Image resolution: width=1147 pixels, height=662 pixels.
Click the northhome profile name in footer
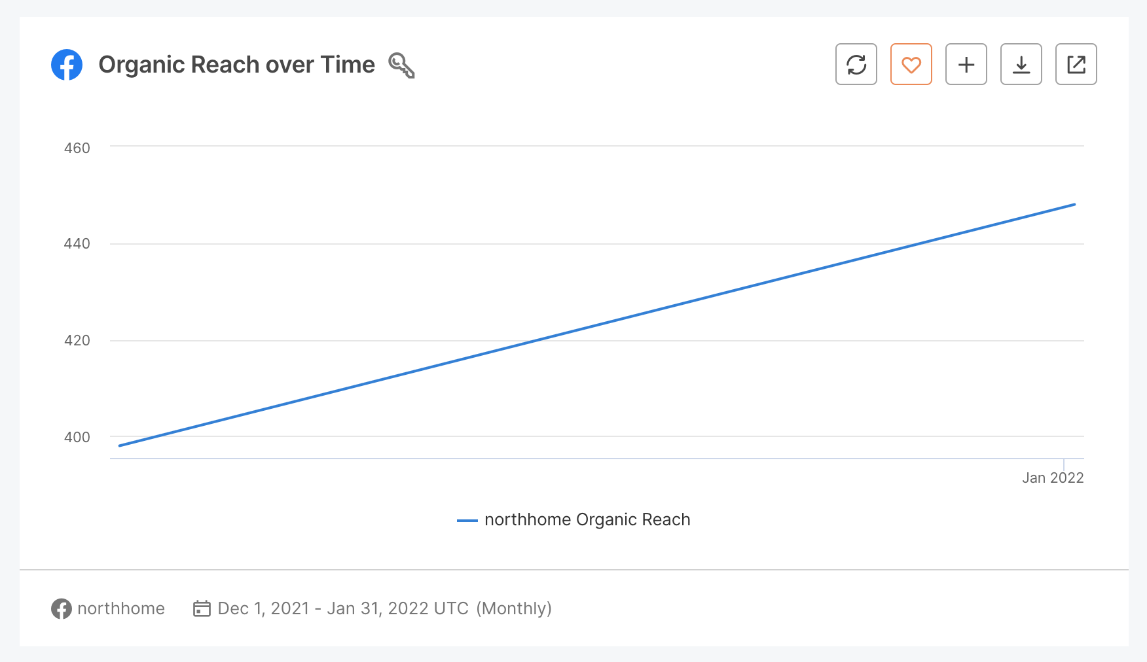coord(120,608)
